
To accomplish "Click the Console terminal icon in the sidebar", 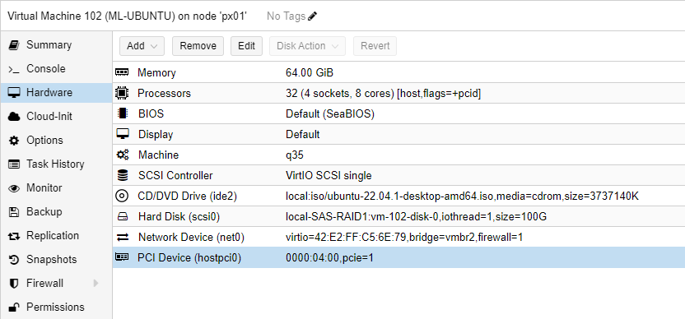I will (14, 69).
